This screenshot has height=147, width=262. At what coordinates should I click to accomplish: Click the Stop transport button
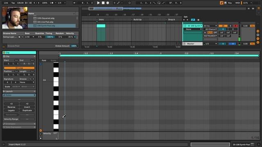(x=103, y=3)
